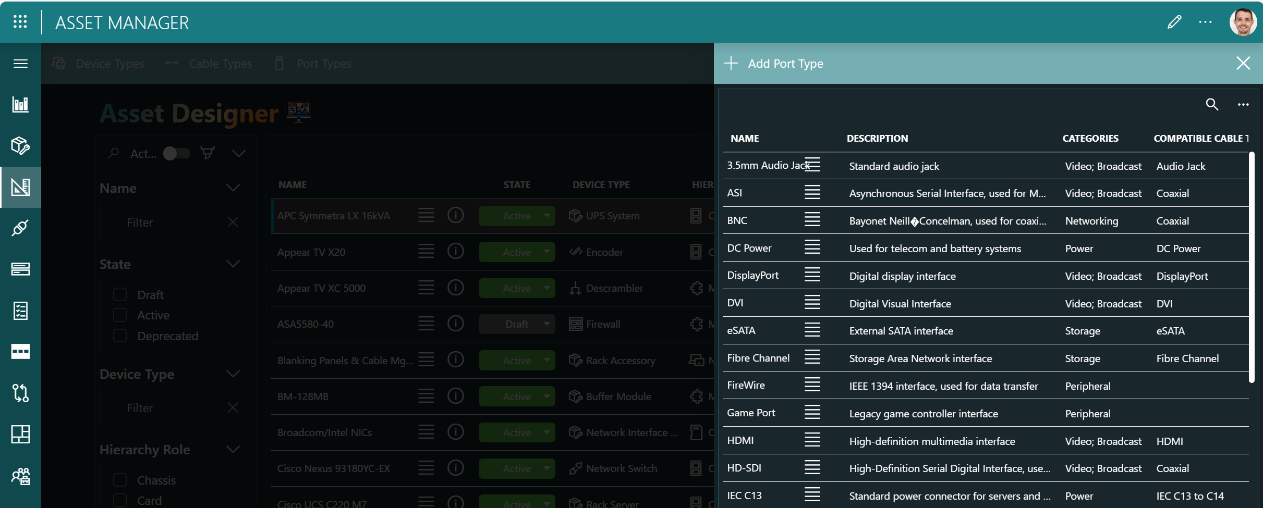The image size is (1263, 508).
Task: Click the port type list vertical scrollbar
Action: point(1252,267)
